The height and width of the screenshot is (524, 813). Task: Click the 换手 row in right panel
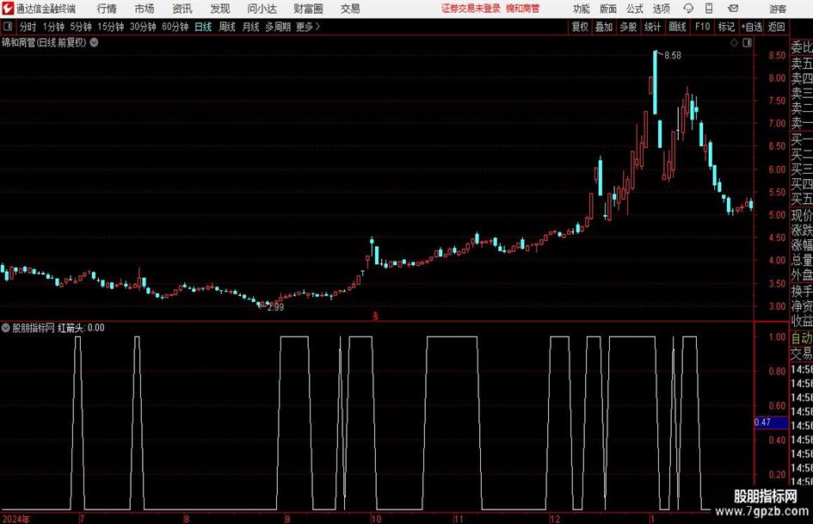click(x=802, y=291)
